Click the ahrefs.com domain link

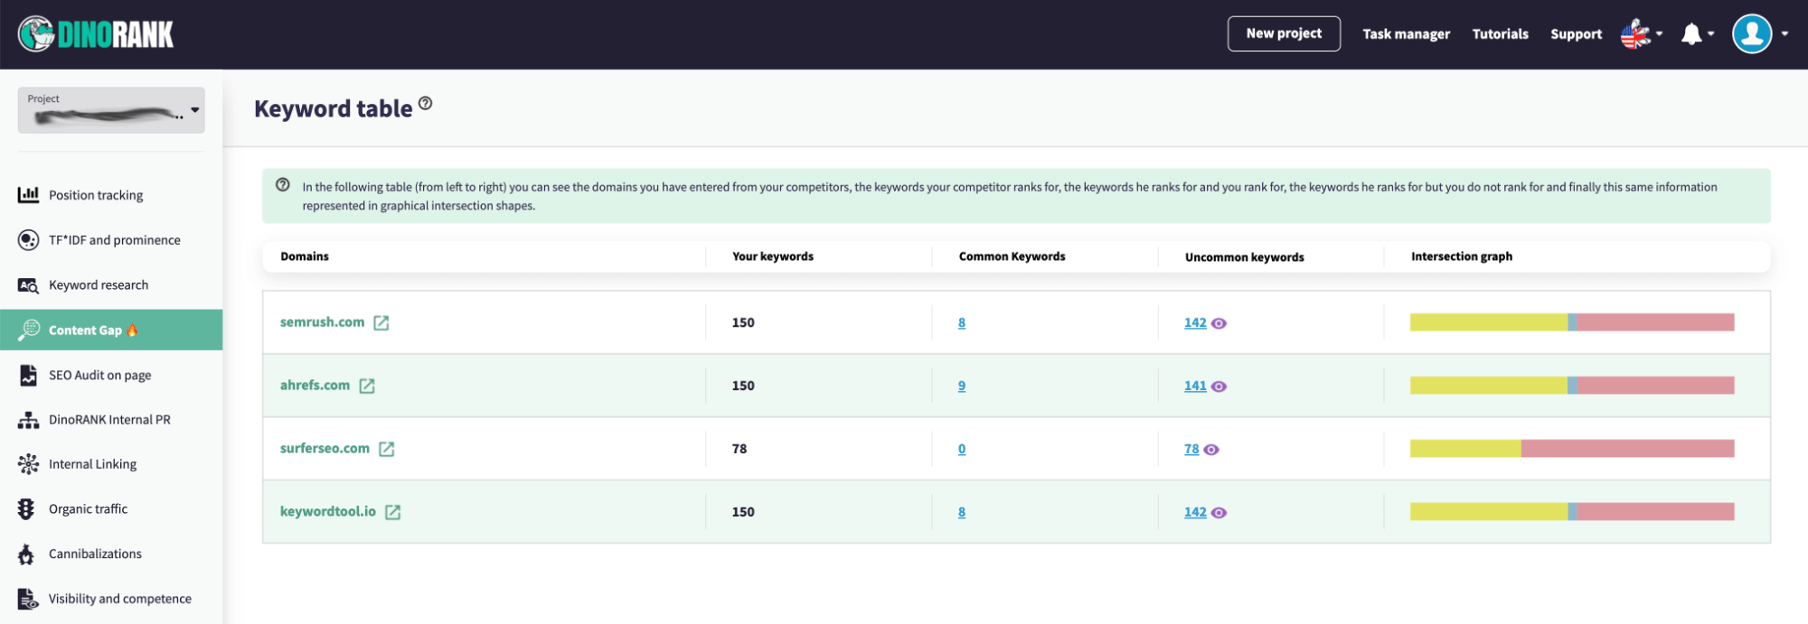(315, 385)
